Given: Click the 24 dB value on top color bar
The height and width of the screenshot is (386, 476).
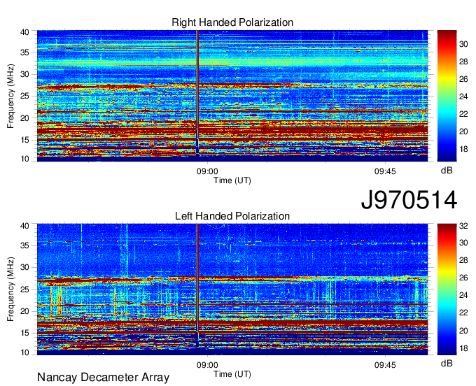Looking at the screenshot, I should [463, 96].
